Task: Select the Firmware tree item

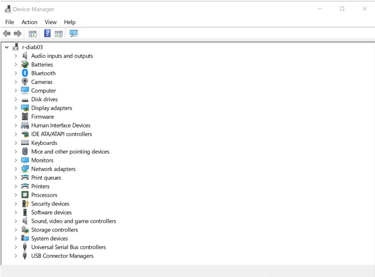Action: (43, 116)
